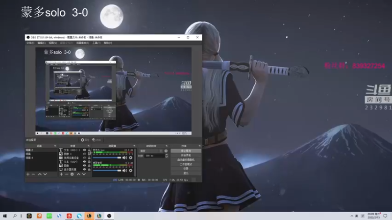
Task: Open the 编辑(E) menu in OBS
Action: [41, 43]
